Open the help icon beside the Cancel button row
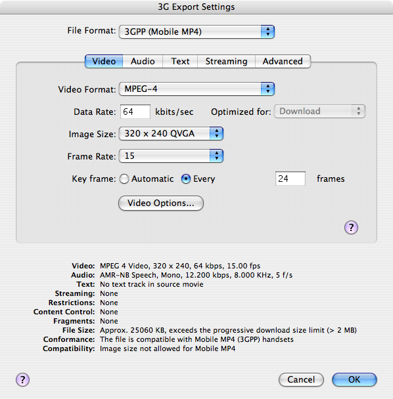Screen dimensions: 393x399 [x=23, y=380]
